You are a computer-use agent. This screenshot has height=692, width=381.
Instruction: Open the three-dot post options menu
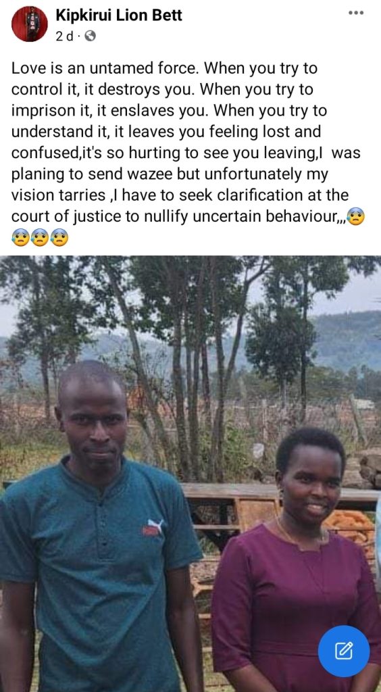(x=356, y=13)
